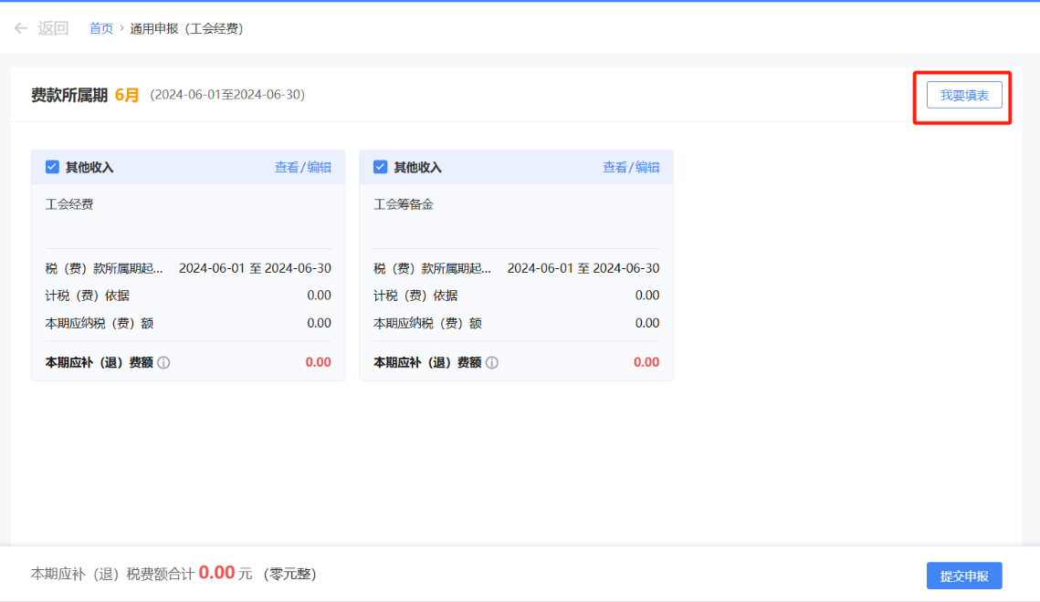Viewport: 1040px width, 602px height.
Task: Open 查看/编辑 link for 工会筹备金
Action: [x=631, y=168]
